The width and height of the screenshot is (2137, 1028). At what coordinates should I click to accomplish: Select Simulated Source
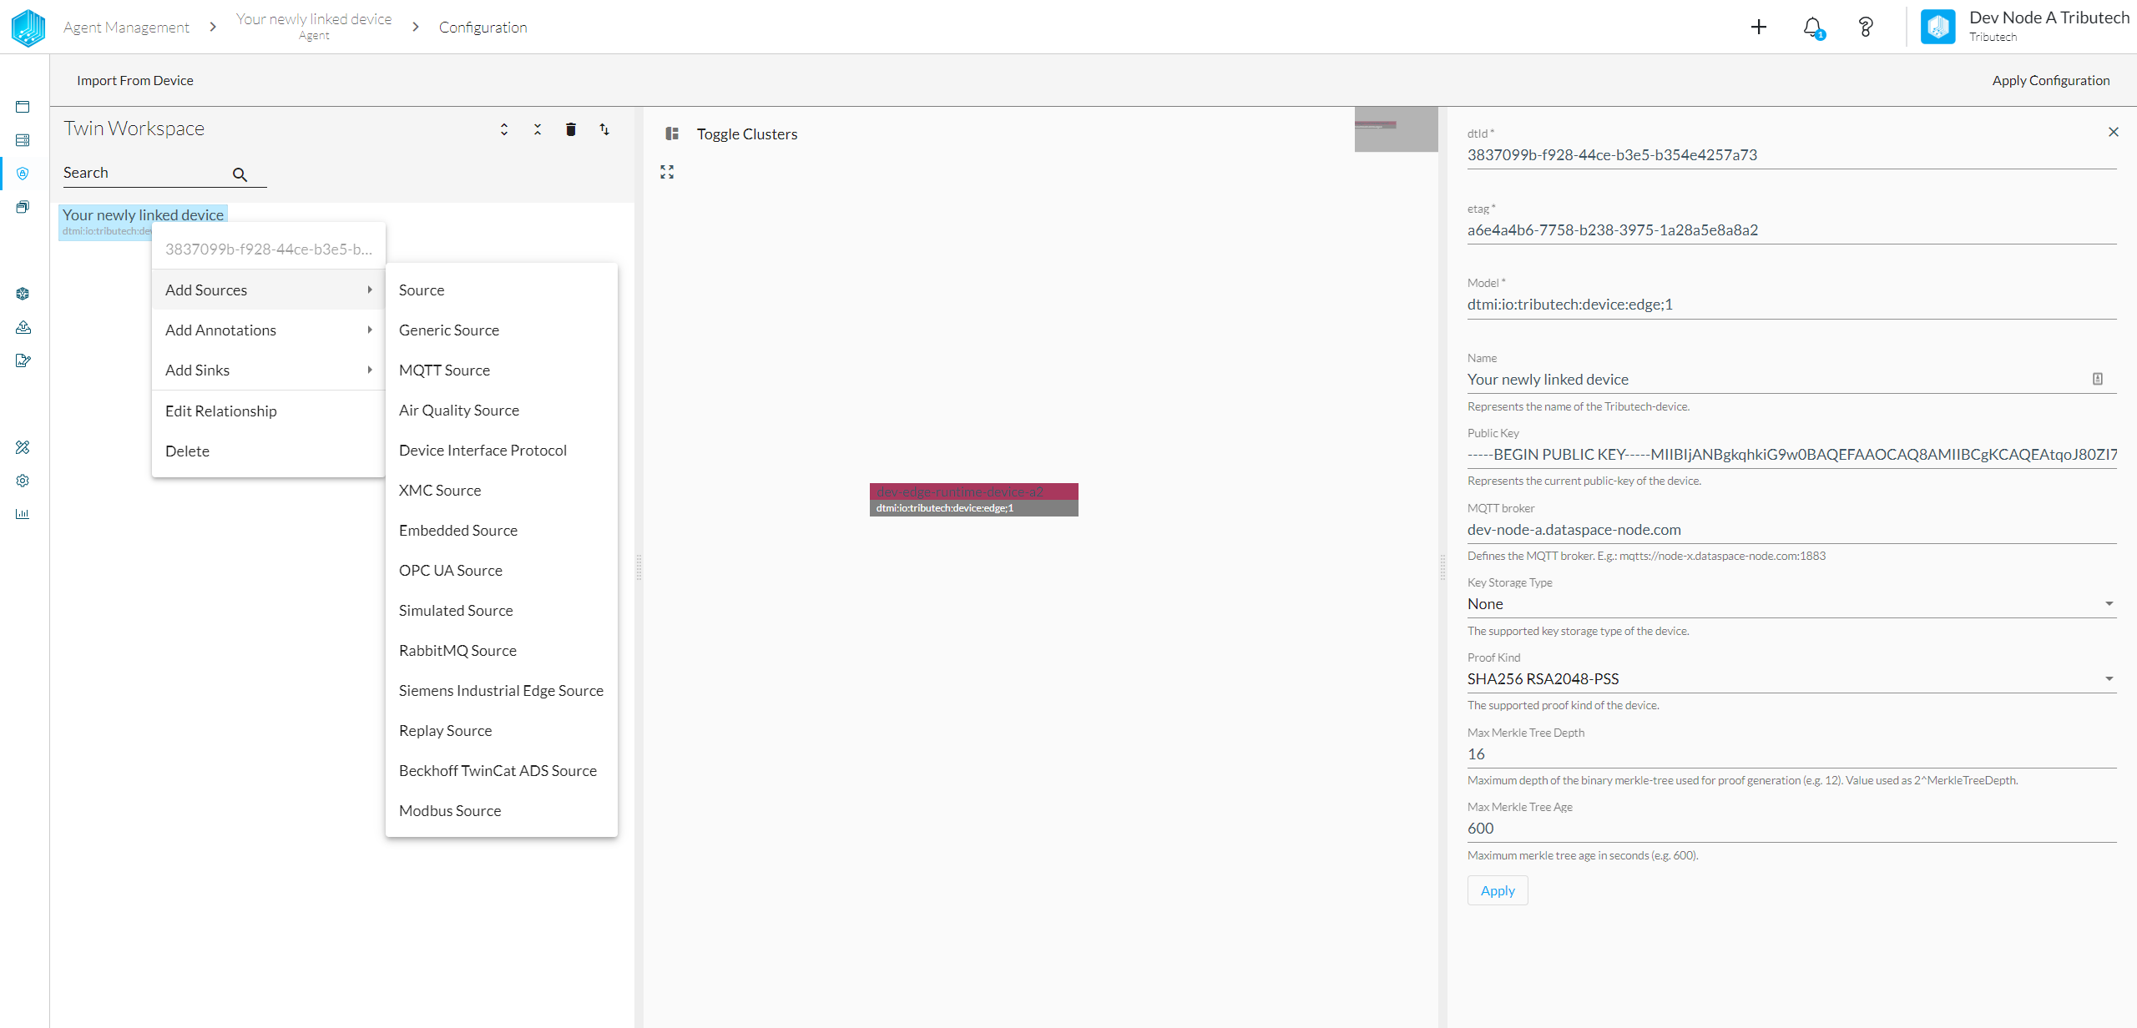click(502, 611)
